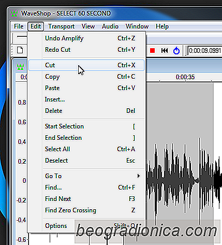Expand the Go To submenu
The width and height of the screenshot is (222, 245).
pos(86,176)
